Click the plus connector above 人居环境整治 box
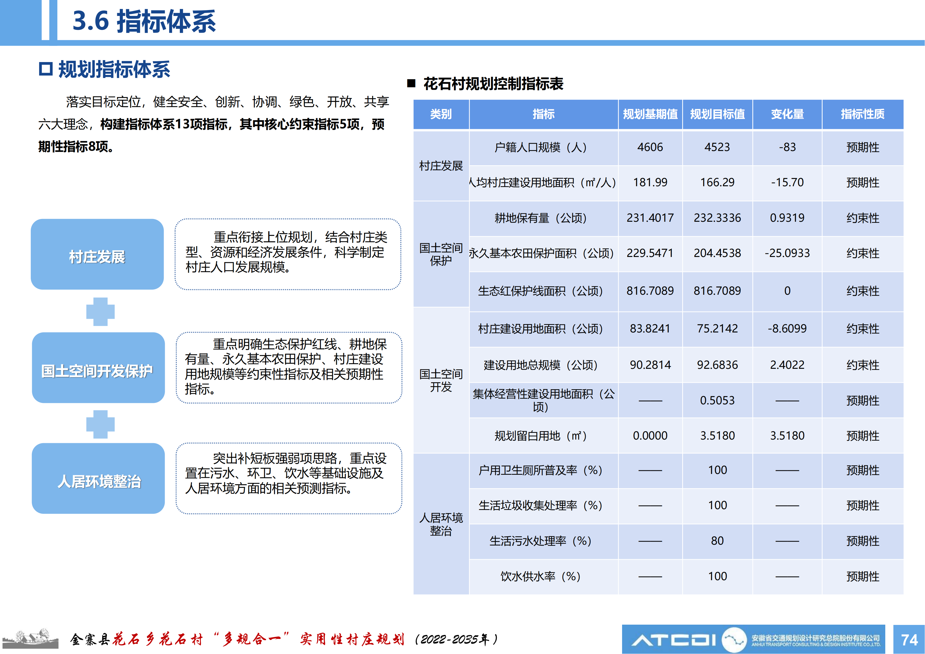The width and height of the screenshot is (925, 654). [x=100, y=424]
